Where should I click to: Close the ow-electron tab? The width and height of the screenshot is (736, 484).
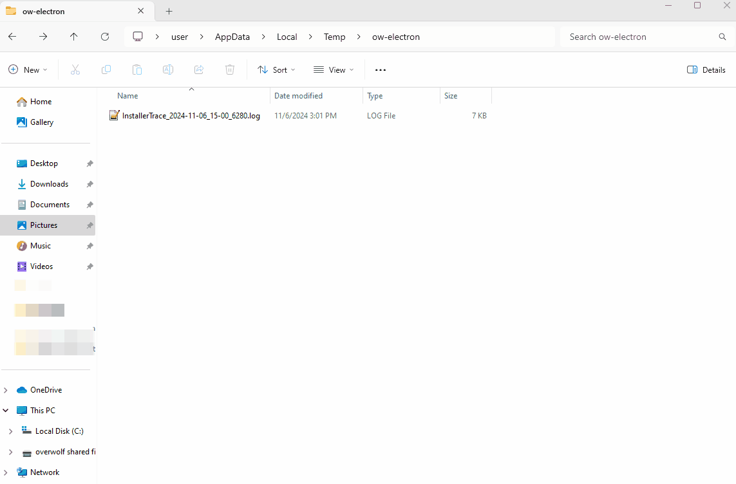coord(141,11)
